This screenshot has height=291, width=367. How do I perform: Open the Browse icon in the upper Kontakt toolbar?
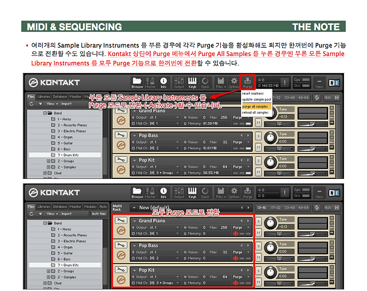click(x=137, y=83)
